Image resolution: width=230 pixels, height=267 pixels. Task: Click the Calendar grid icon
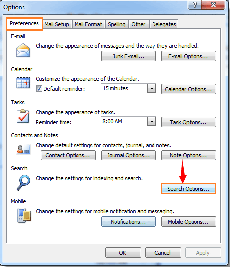coord(23,83)
